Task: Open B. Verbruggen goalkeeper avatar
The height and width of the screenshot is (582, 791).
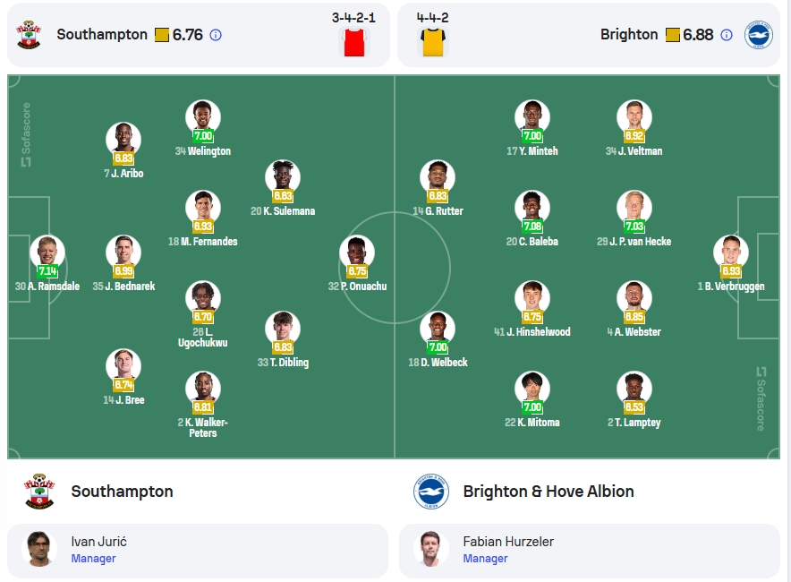Action: click(731, 252)
